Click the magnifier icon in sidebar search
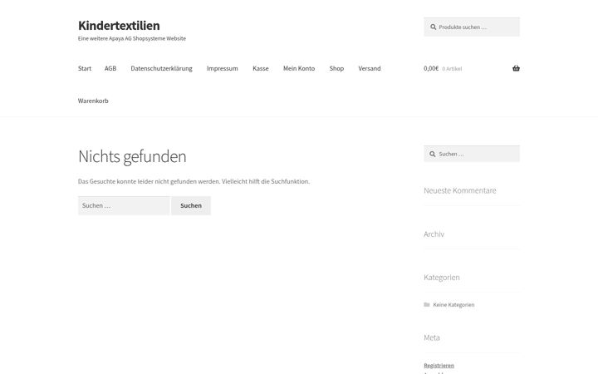 pos(432,155)
